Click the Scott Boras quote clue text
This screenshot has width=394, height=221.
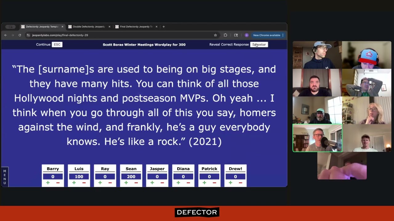(144, 105)
